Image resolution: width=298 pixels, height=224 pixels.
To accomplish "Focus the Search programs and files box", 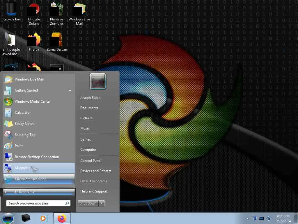I will pos(38,203).
